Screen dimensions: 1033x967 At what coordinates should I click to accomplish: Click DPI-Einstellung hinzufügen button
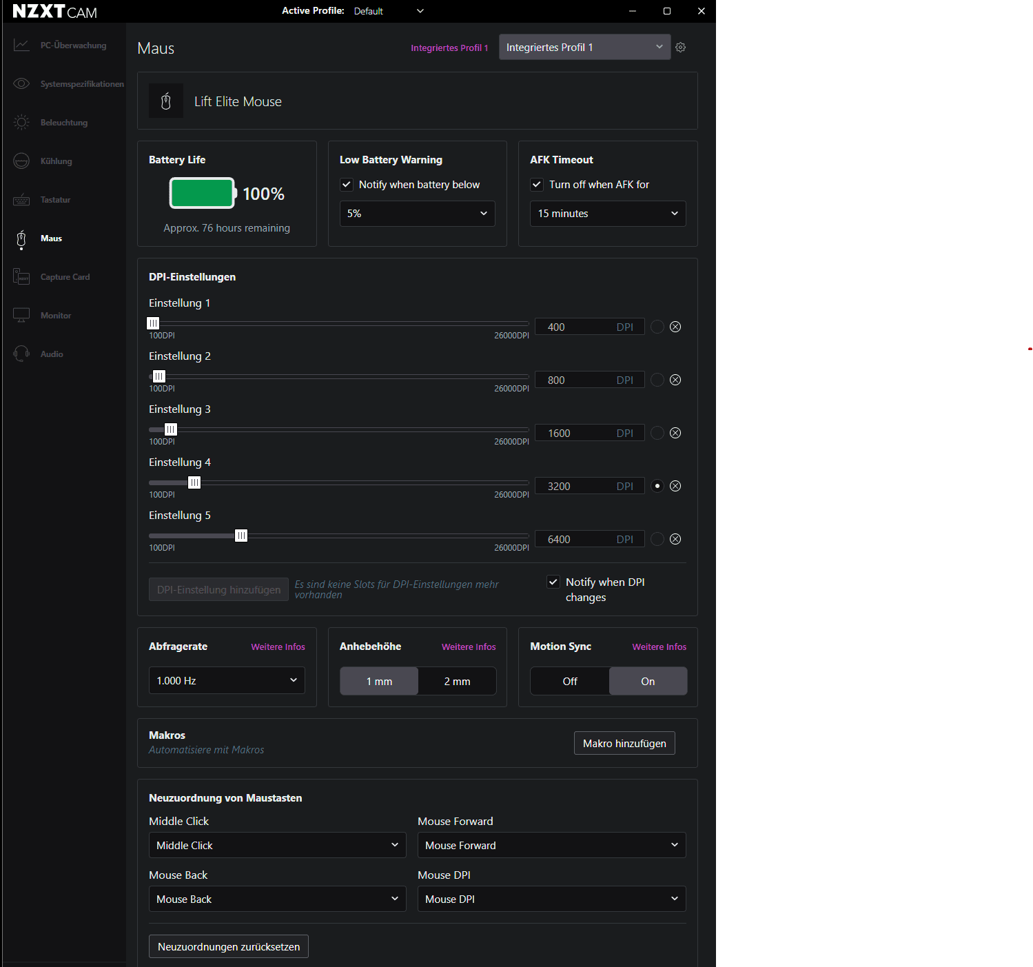tap(218, 589)
